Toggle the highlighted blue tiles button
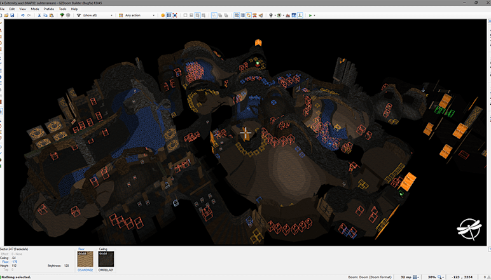491x280 pixels. 237,15
